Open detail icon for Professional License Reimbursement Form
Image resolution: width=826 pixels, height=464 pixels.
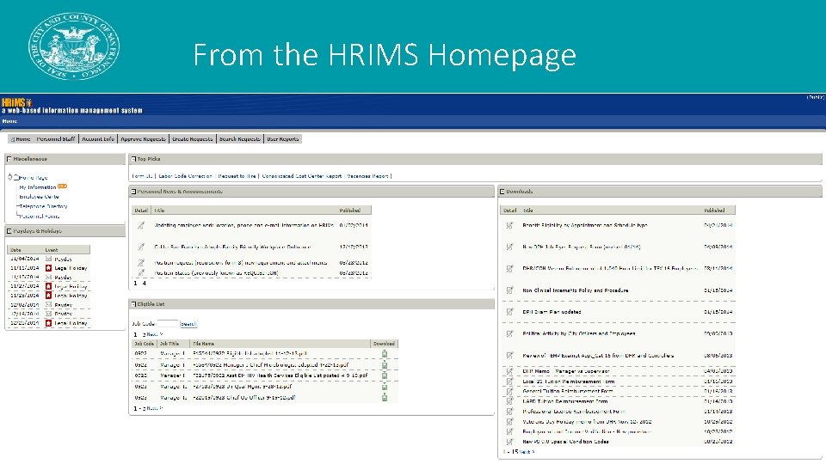tap(509, 412)
